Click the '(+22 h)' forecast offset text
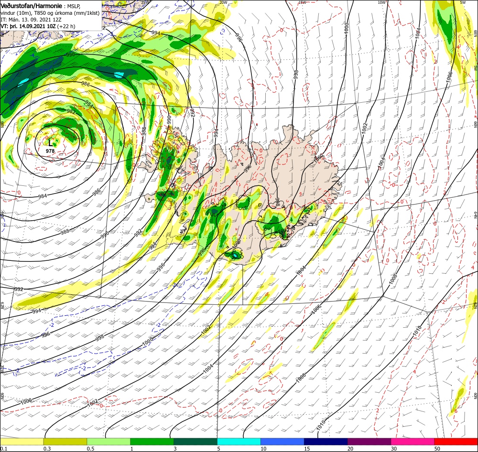Image resolution: width=478 pixels, height=452 pixels. coord(66,26)
